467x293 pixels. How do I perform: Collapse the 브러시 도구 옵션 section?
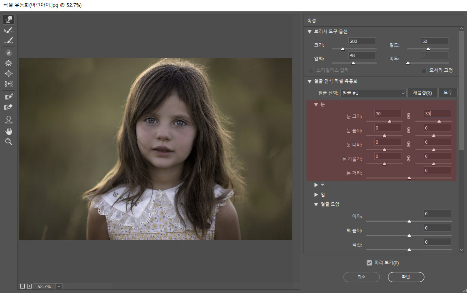pyautogui.click(x=310, y=32)
